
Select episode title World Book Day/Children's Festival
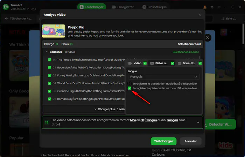coord(91,83)
